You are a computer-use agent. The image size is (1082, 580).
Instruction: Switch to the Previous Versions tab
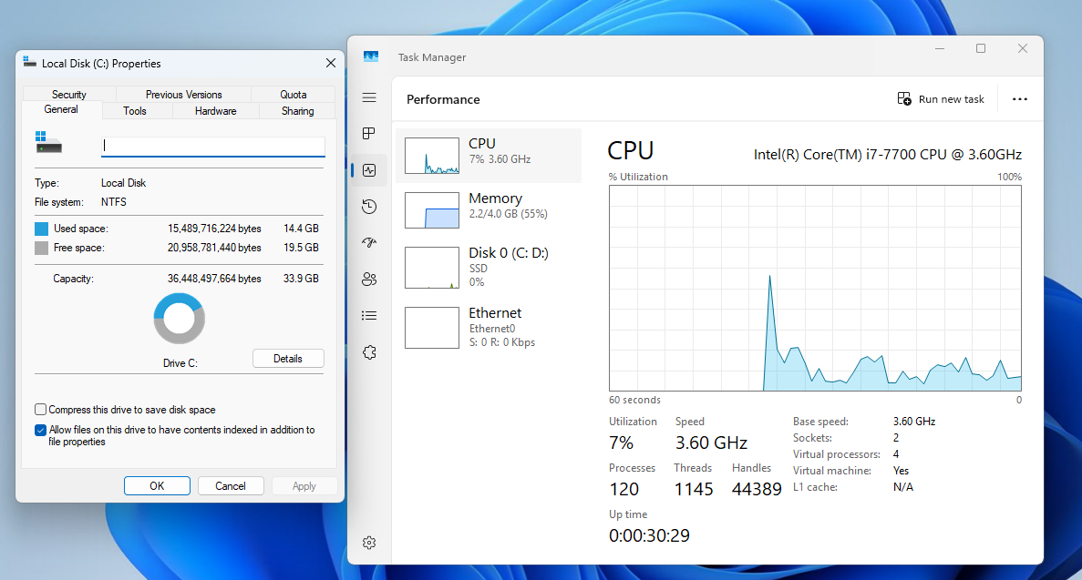click(x=183, y=95)
